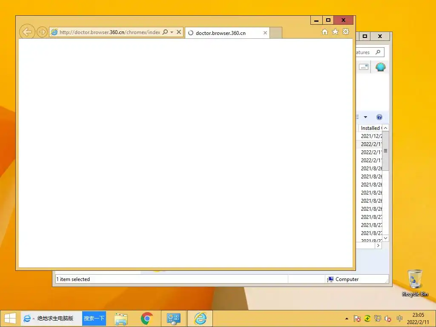Open File Explorer from the taskbar
The image size is (436, 327).
[121, 318]
